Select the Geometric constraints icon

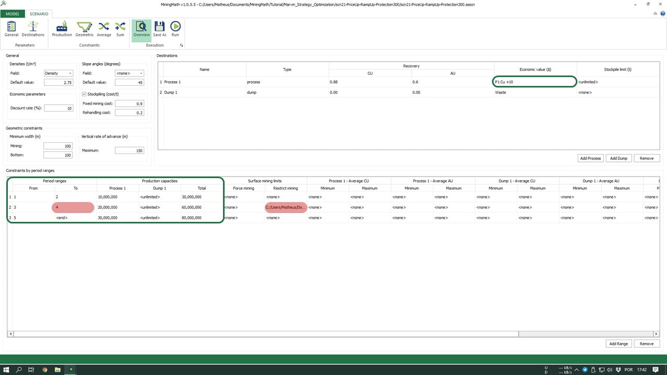click(x=84, y=29)
